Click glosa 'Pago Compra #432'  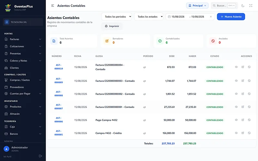(106, 120)
